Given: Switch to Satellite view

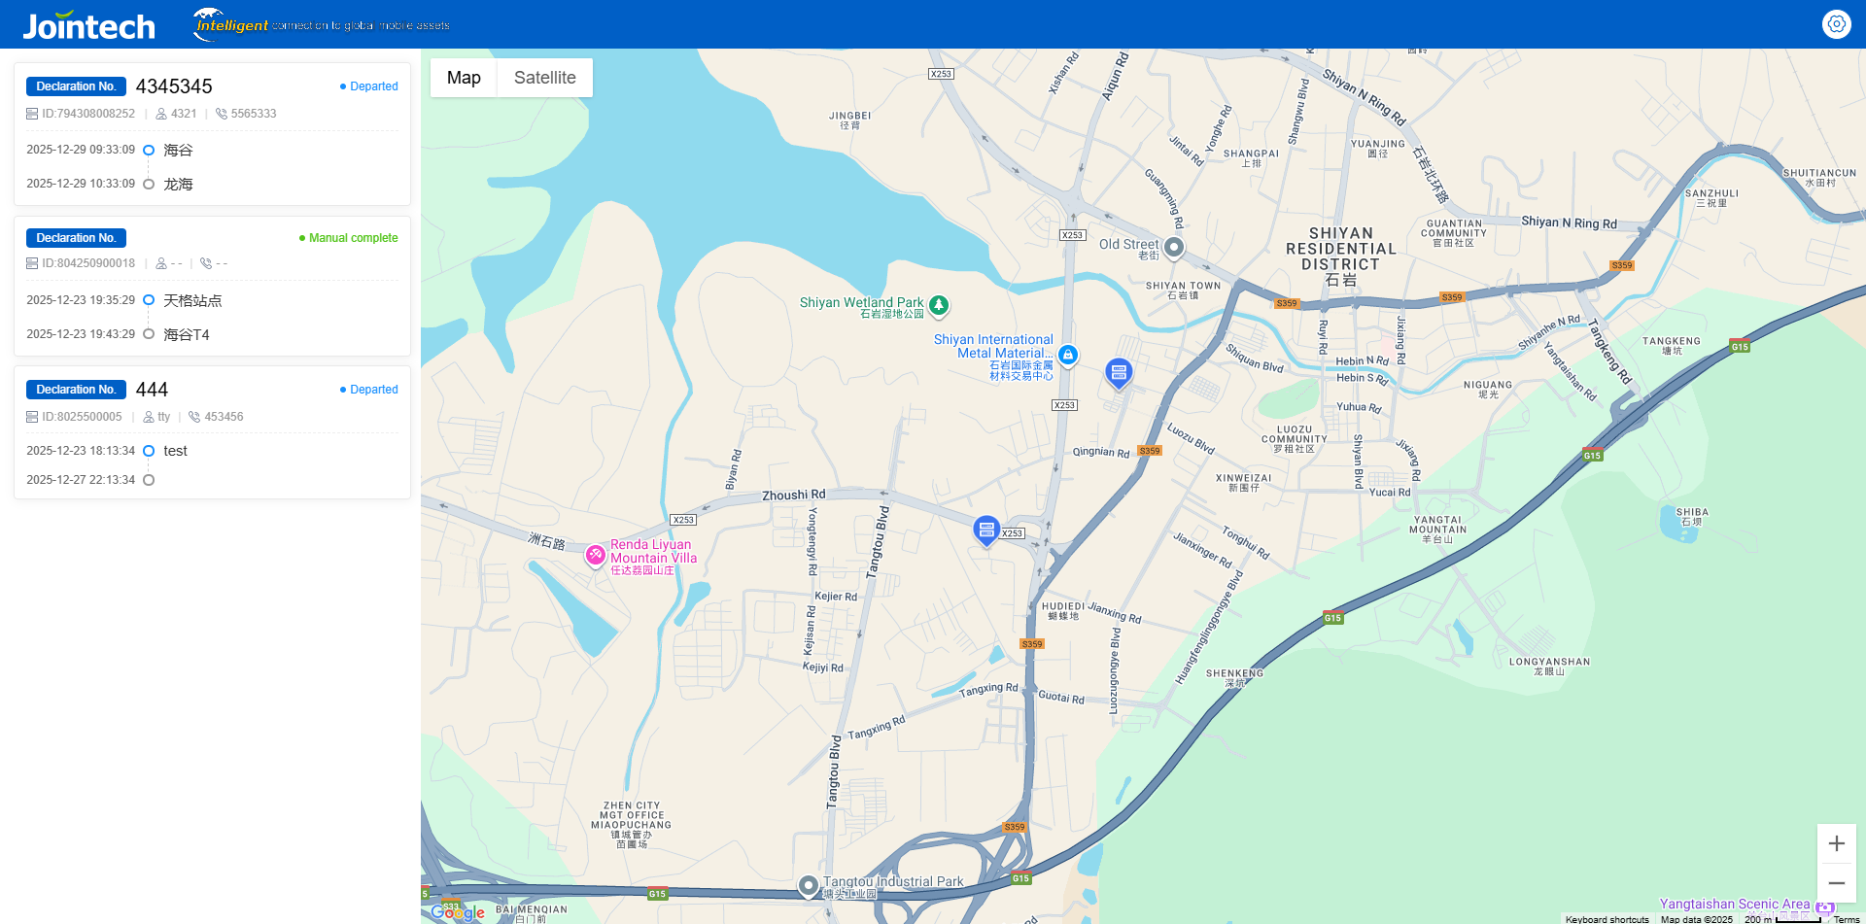Looking at the screenshot, I should 544,78.
